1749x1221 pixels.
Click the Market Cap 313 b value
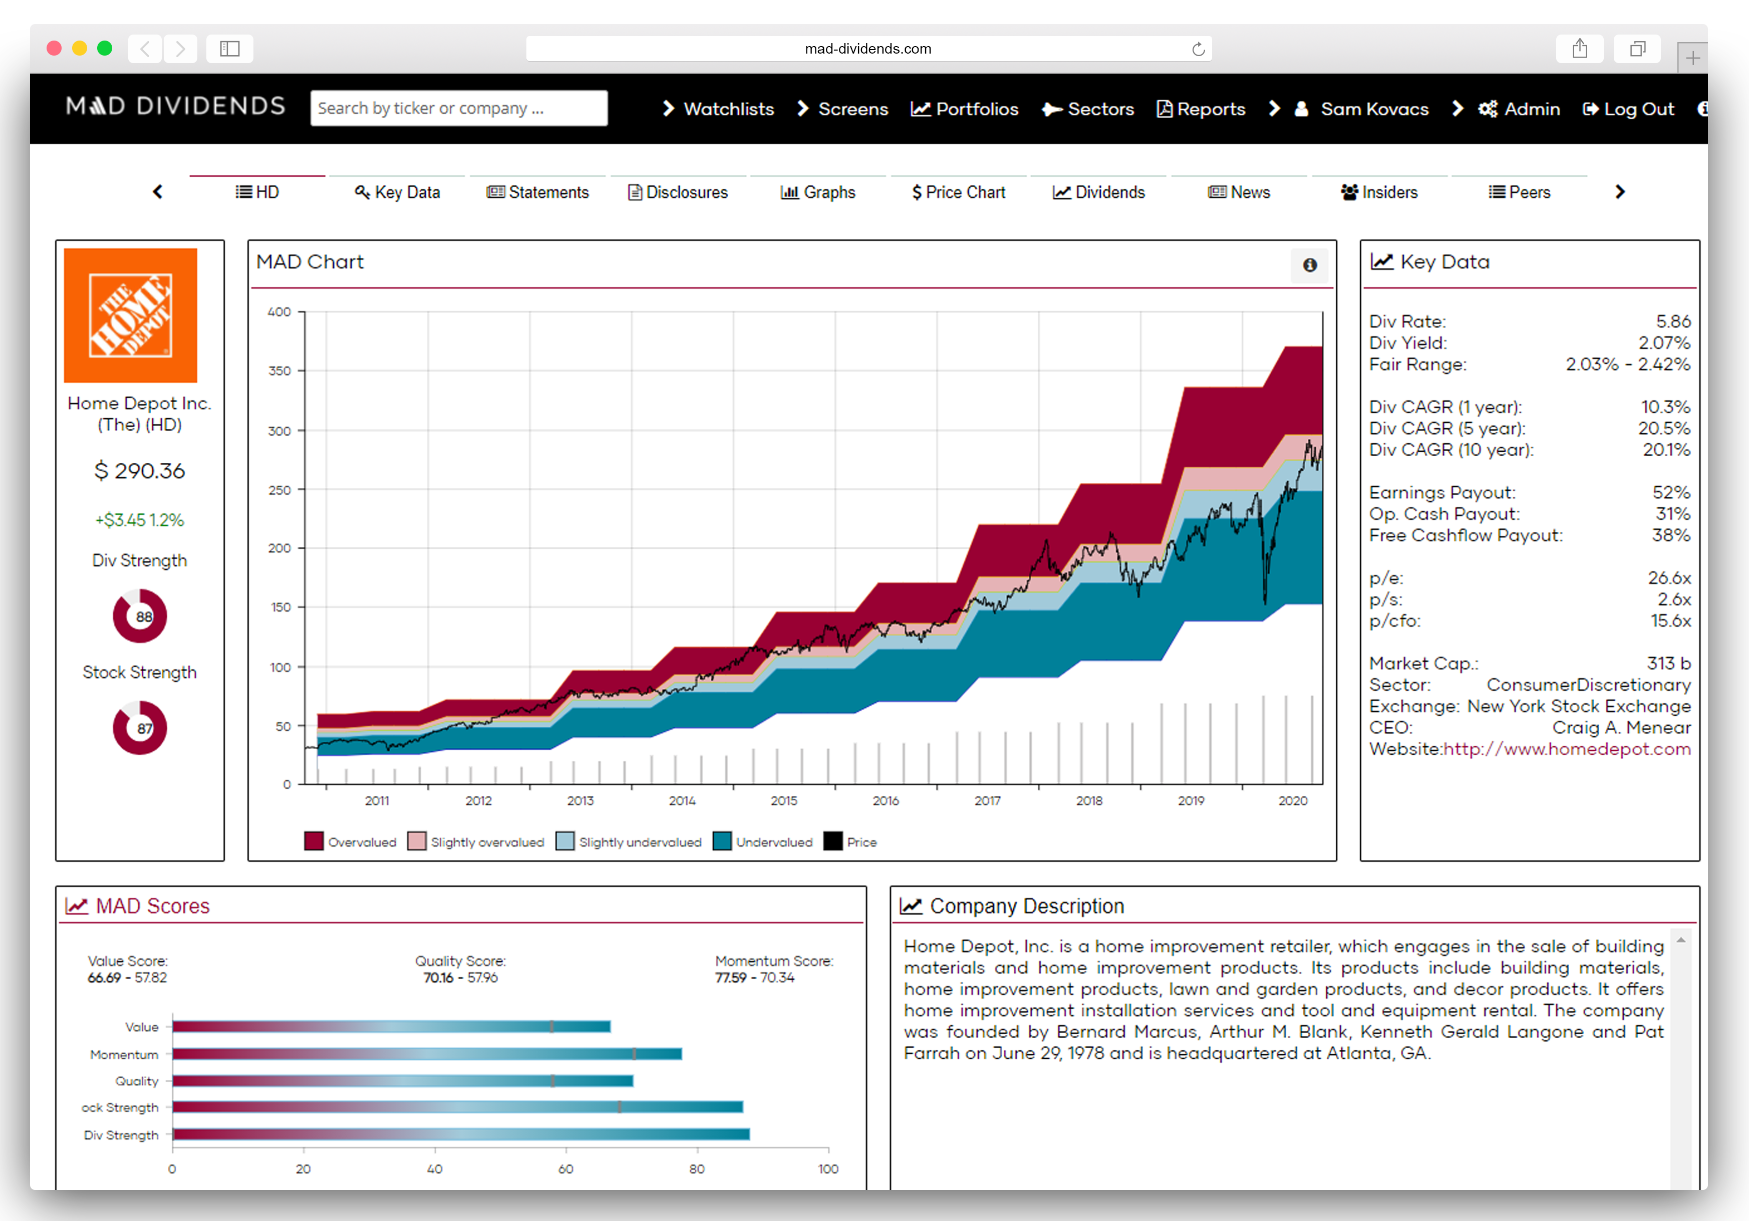[x=1668, y=664]
